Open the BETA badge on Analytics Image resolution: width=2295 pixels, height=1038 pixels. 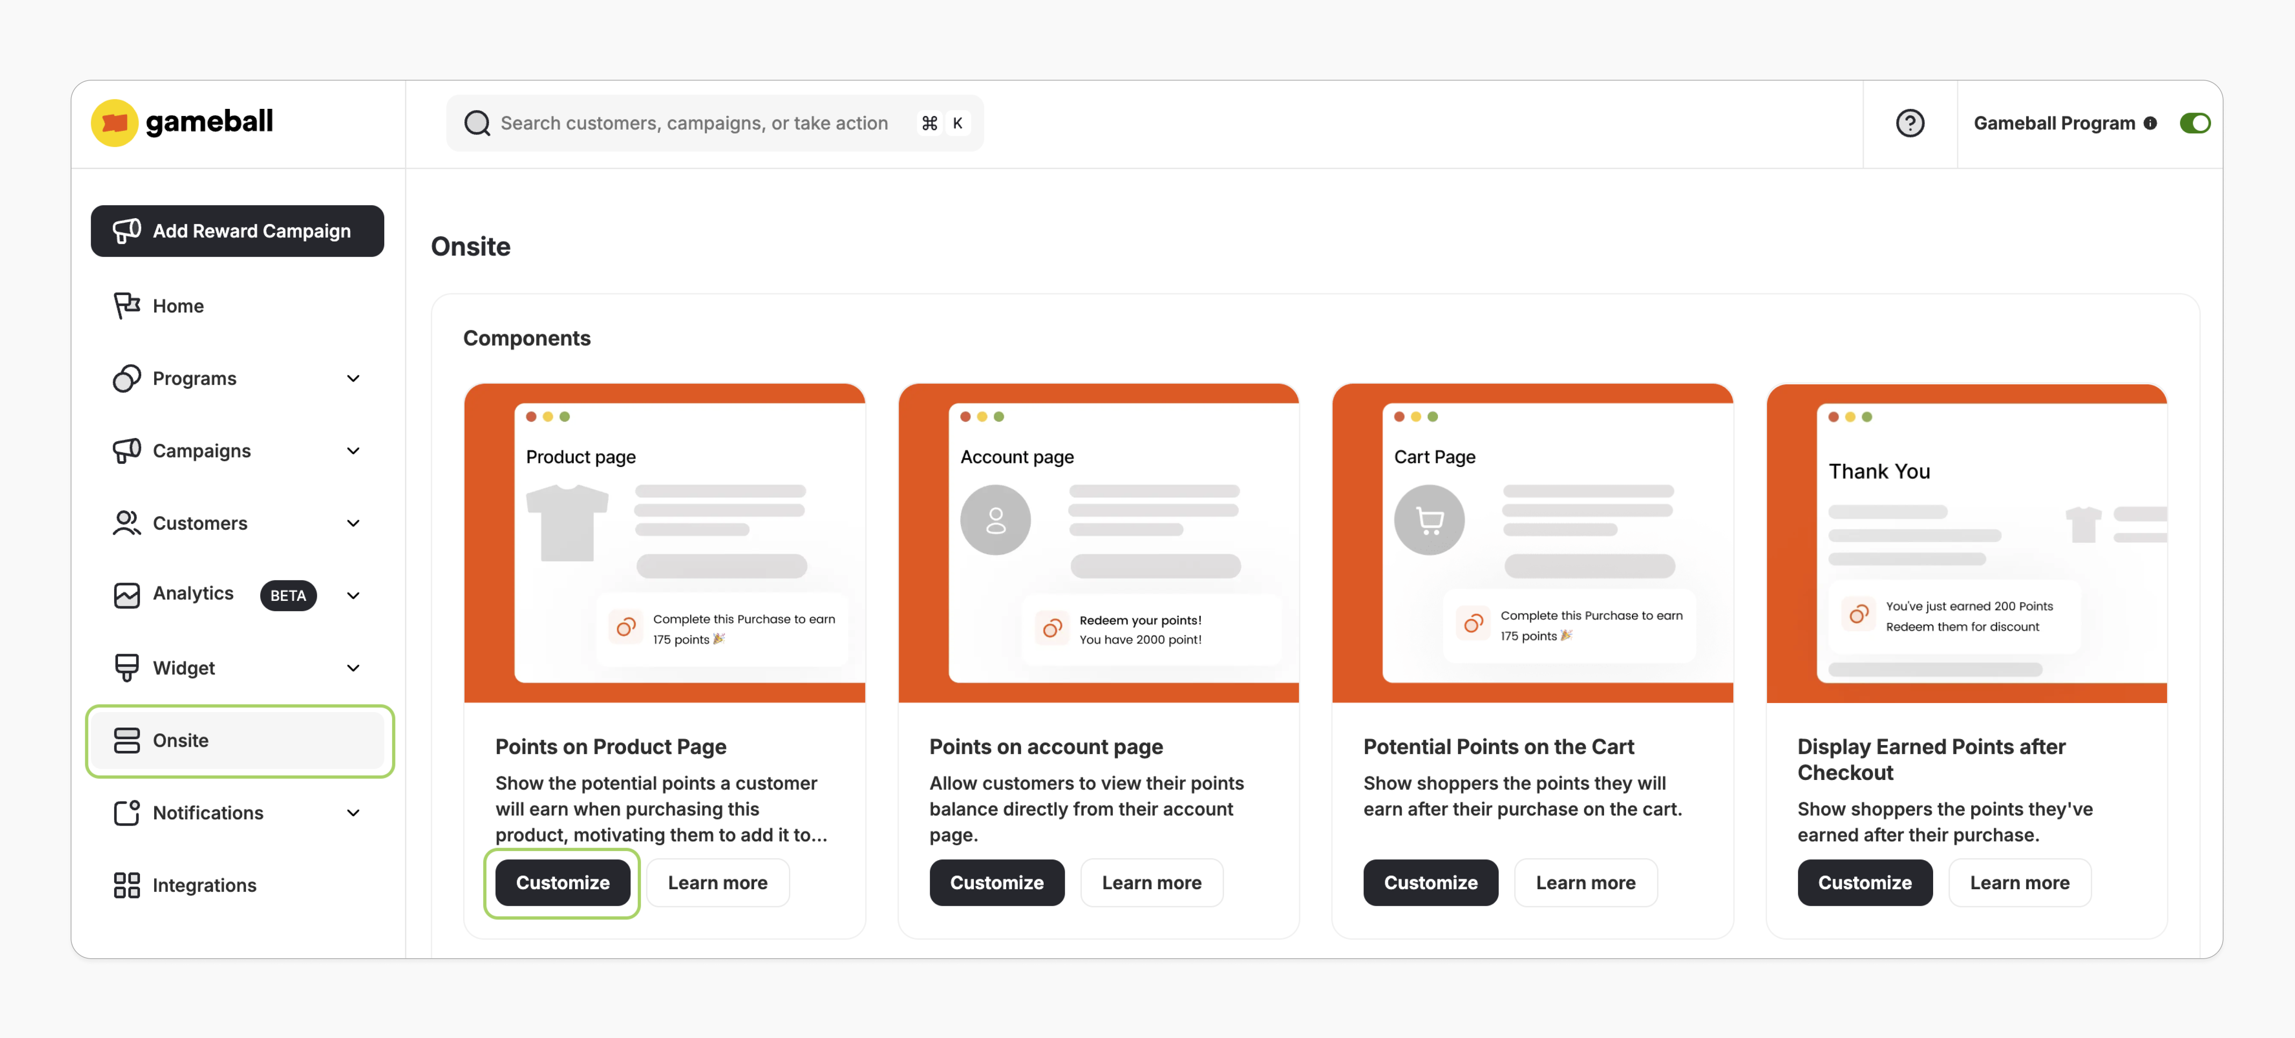288,595
